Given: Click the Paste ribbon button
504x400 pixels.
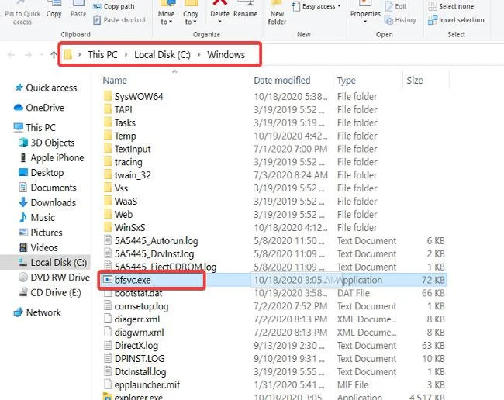Looking at the screenshot, I should click(78, 9).
